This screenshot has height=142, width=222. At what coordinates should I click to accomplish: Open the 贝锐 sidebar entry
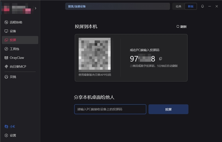pos(20,77)
